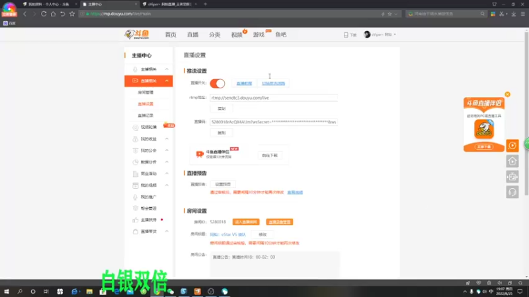Viewport: 529px width, 297px height.
Task: Click the scissors screenshot tool icon
Action: [x=502, y=14]
